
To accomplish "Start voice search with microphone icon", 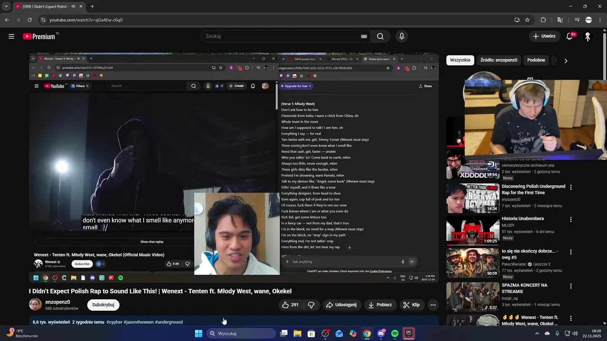I will pyautogui.click(x=402, y=36).
